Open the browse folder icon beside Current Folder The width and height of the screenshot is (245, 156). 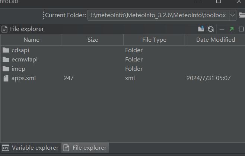[242, 15]
